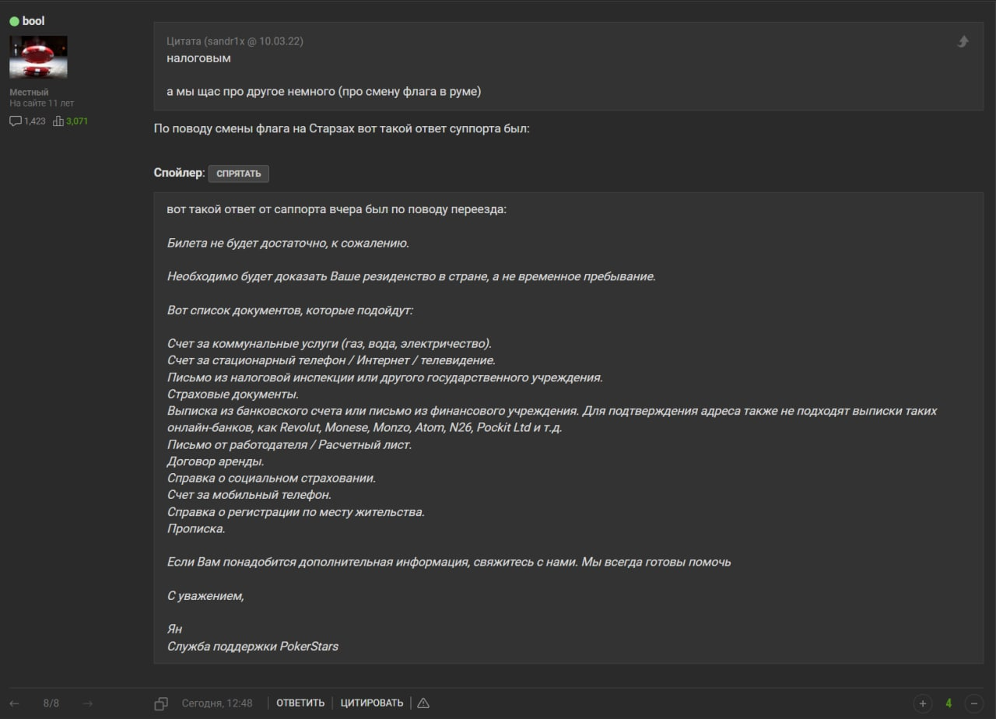Viewport: 996px width, 719px height.
Task: Click bool's red avatar thumbnail
Action: coord(38,57)
